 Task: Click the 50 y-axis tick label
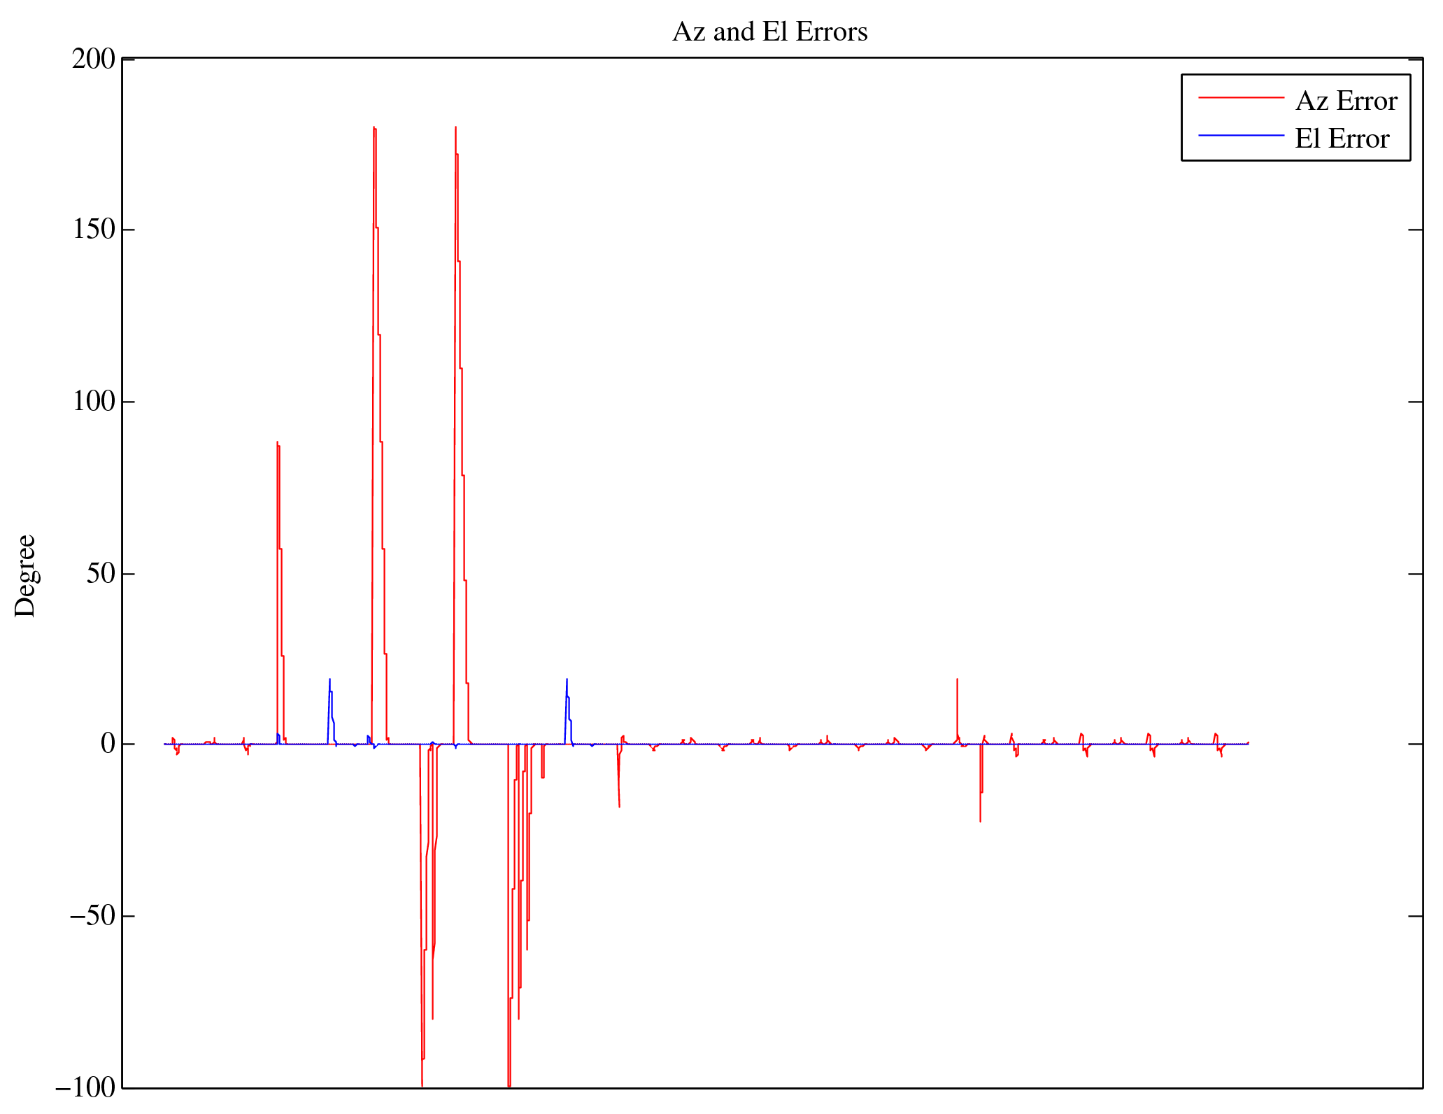coord(101,574)
